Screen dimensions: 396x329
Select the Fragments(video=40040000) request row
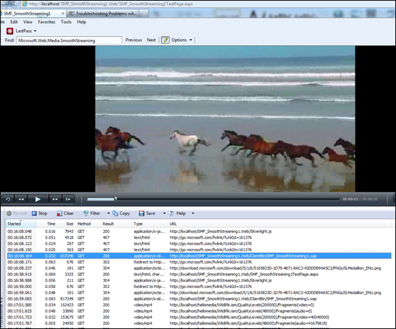pyautogui.click(x=199, y=317)
